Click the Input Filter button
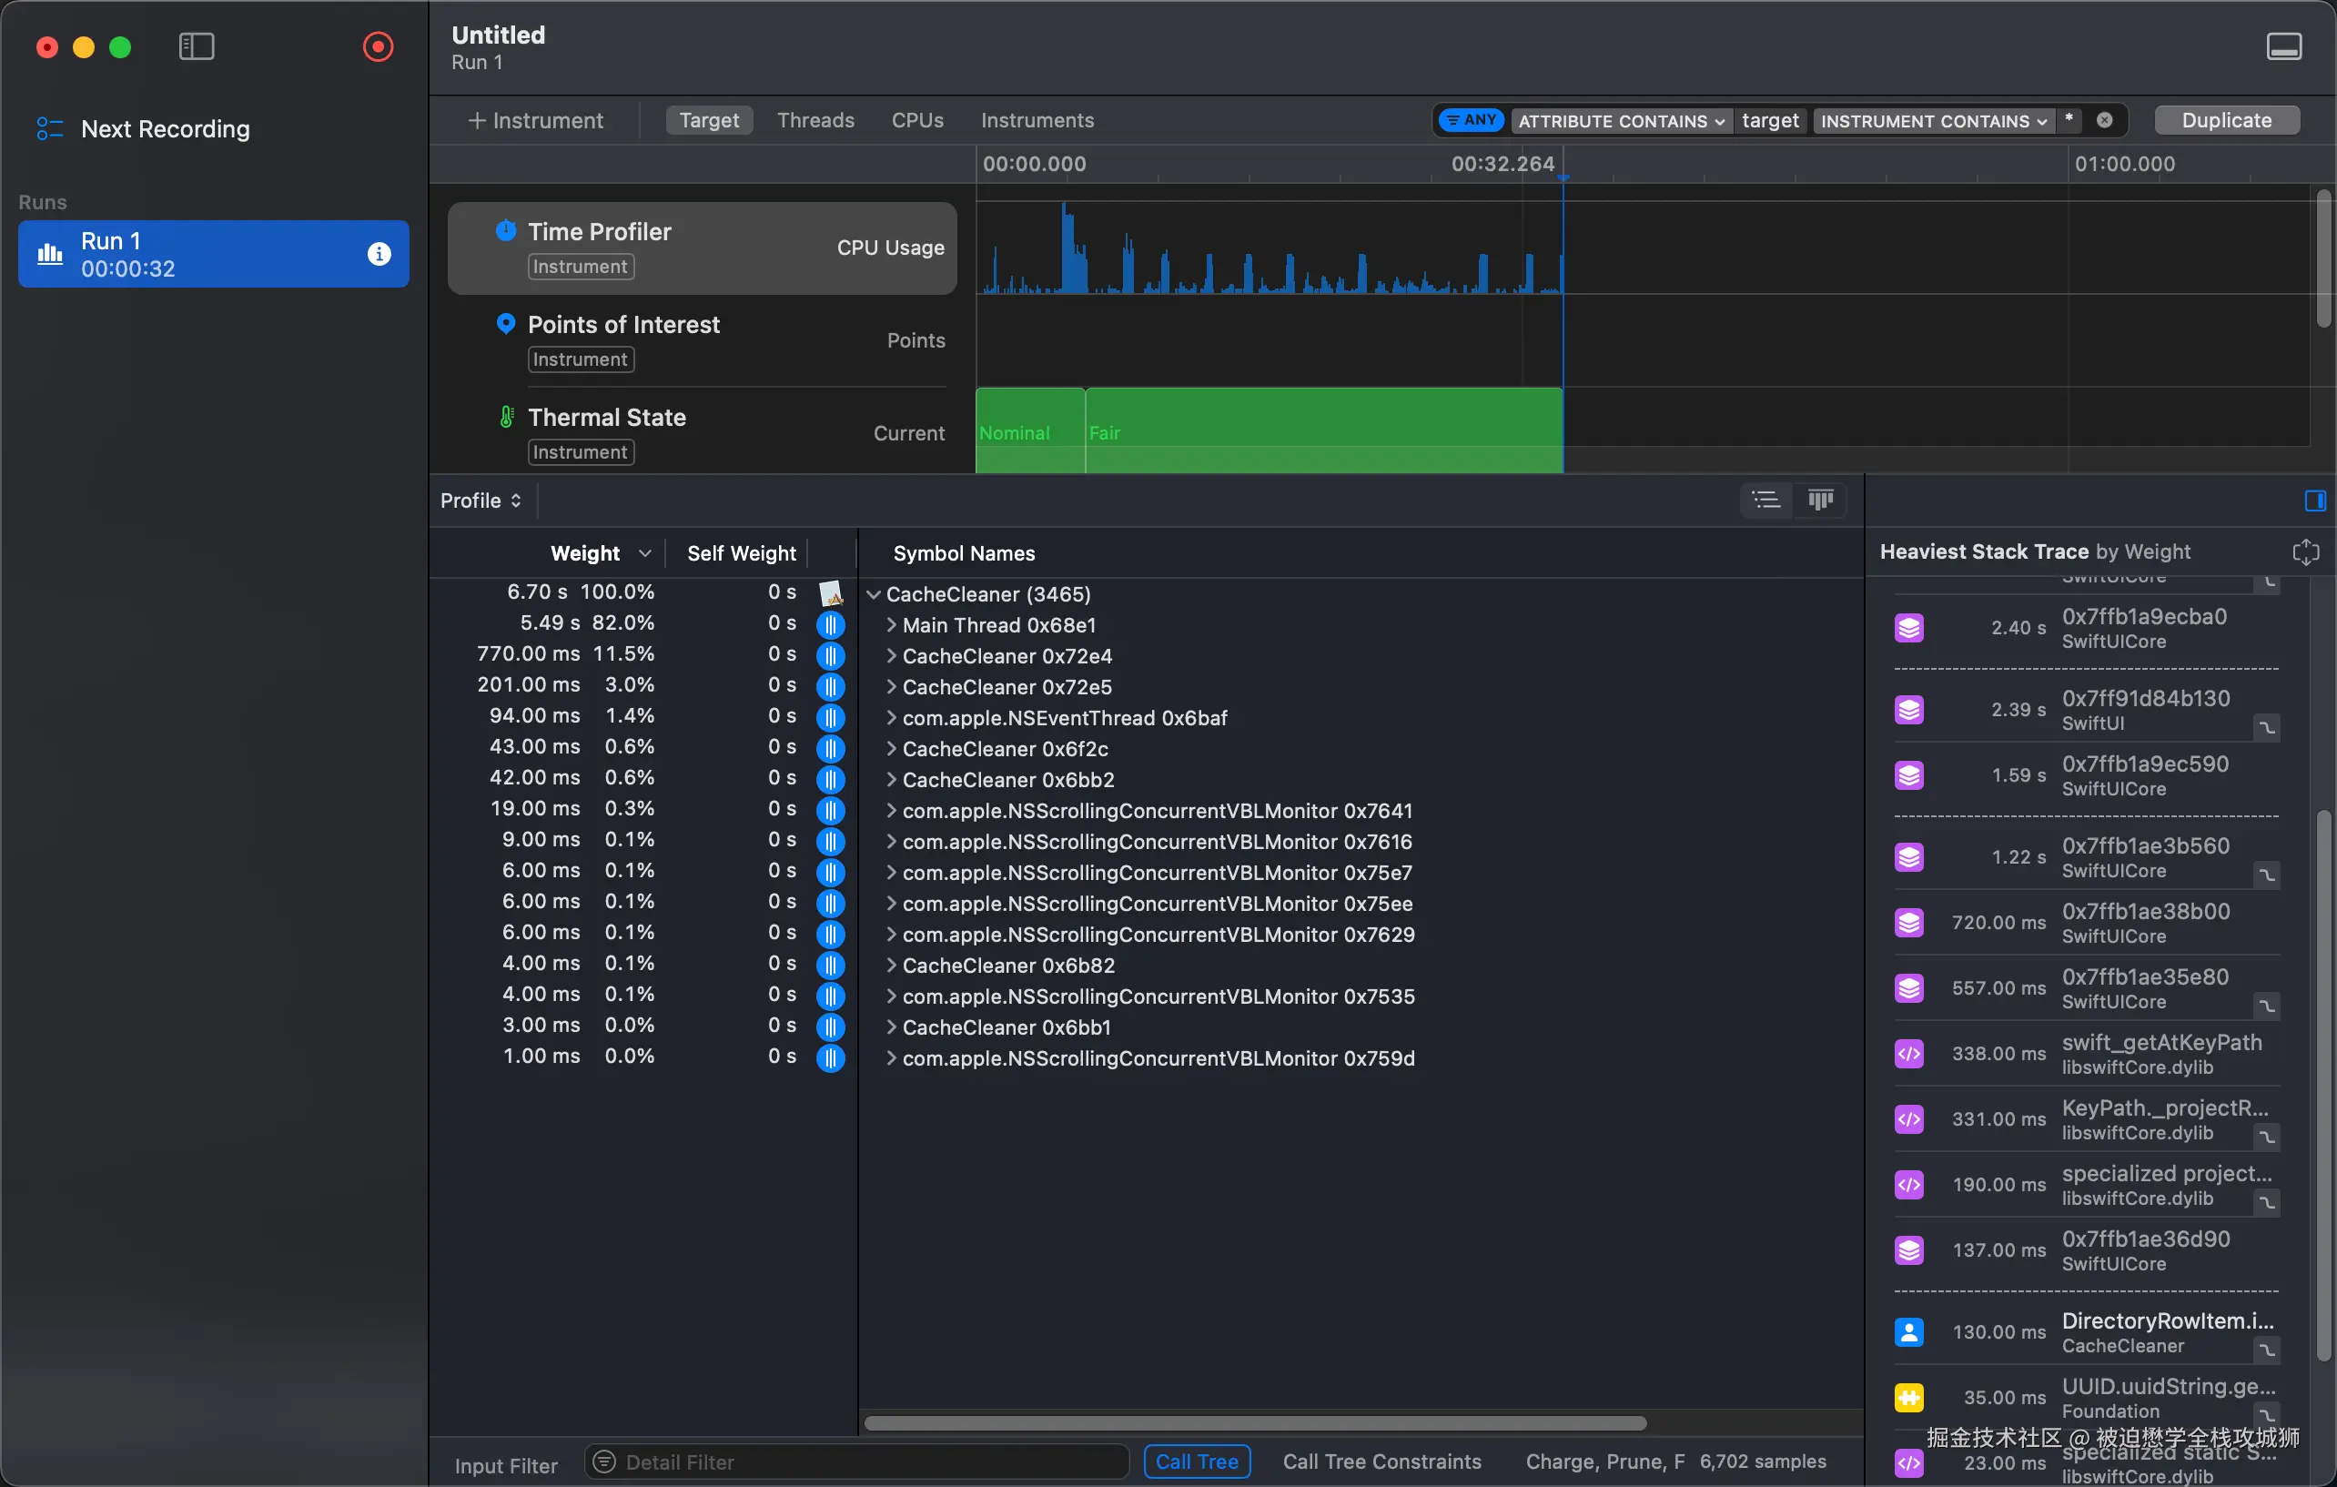 [506, 1466]
